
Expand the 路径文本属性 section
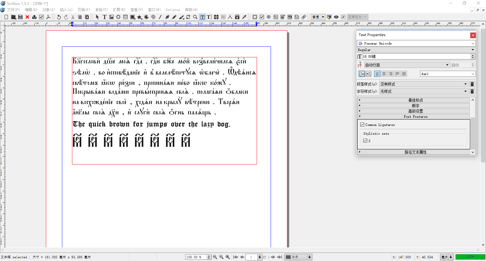tap(414, 152)
